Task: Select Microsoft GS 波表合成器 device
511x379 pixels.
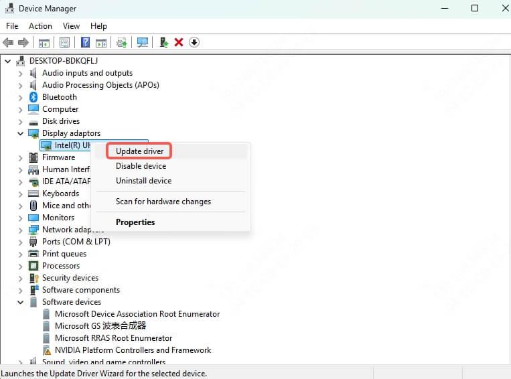Action: (x=100, y=326)
